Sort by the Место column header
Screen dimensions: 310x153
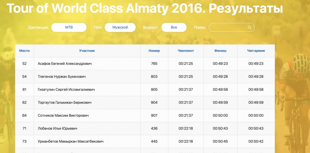24,51
